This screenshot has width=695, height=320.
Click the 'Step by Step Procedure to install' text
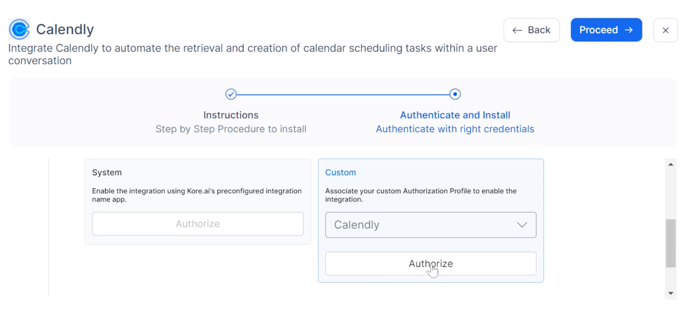[231, 129]
